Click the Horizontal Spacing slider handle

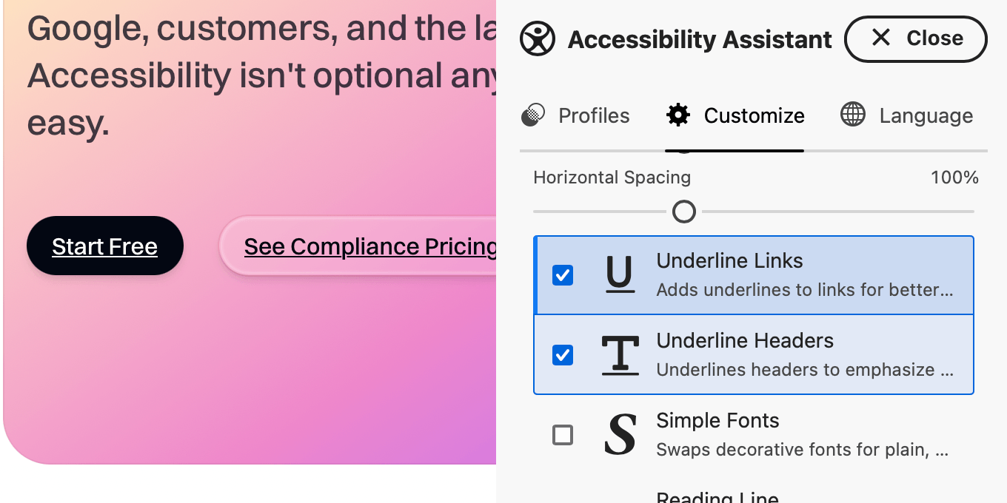point(684,212)
